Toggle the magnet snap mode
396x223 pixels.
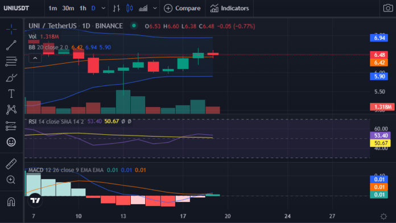coord(11,202)
